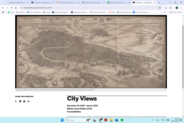This screenshot has width=184, height=123.
Task: Follow the gallery 344 link
Action: pyautogui.click(x=89, y=109)
